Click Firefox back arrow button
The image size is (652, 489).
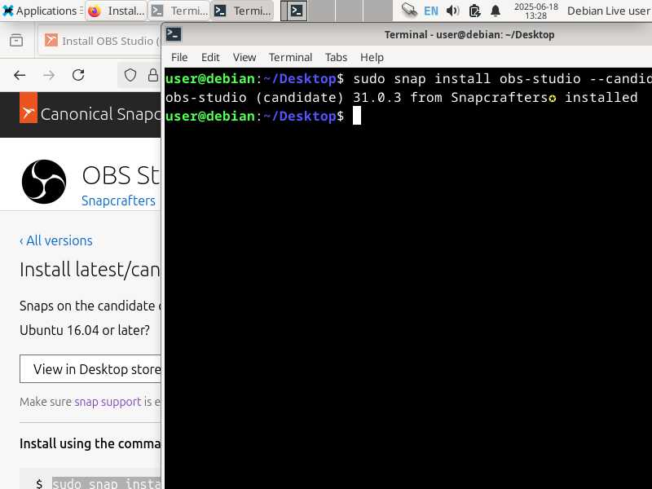point(20,75)
